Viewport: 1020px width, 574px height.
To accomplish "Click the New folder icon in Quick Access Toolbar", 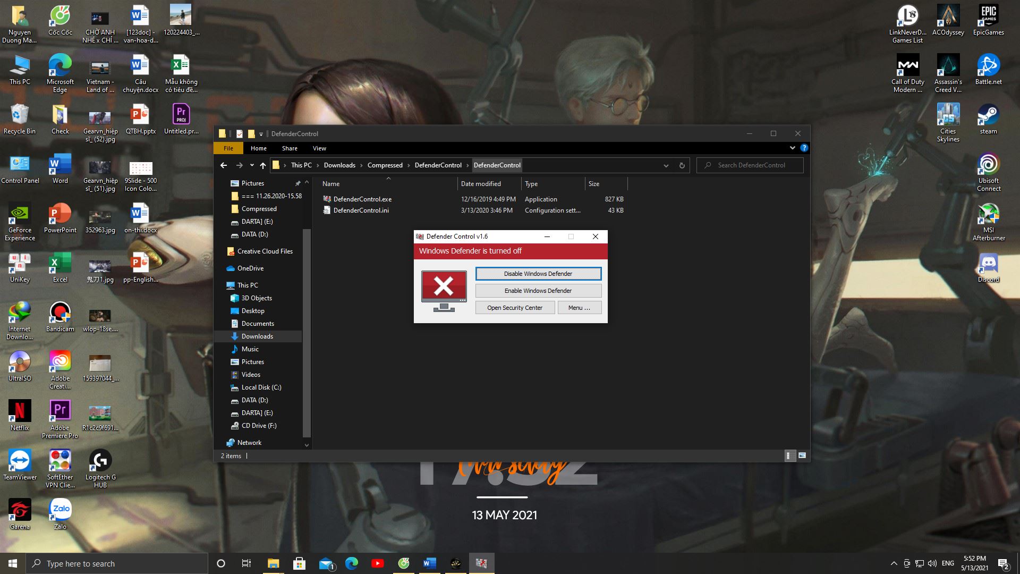I will (251, 134).
